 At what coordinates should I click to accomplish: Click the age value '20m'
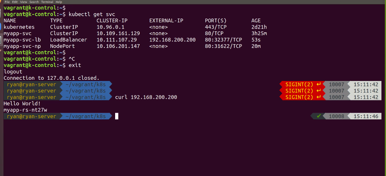pyautogui.click(x=256, y=46)
